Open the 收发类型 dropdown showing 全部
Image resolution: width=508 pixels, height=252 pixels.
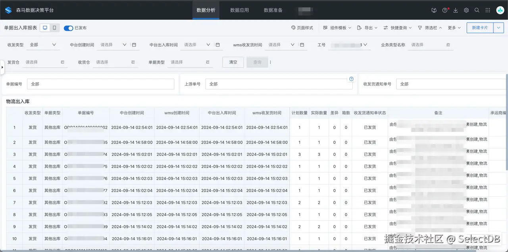(42, 45)
